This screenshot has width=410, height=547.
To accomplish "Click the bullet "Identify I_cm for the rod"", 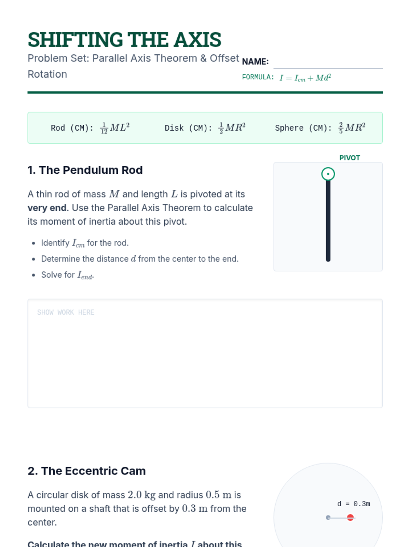I will [85, 243].
